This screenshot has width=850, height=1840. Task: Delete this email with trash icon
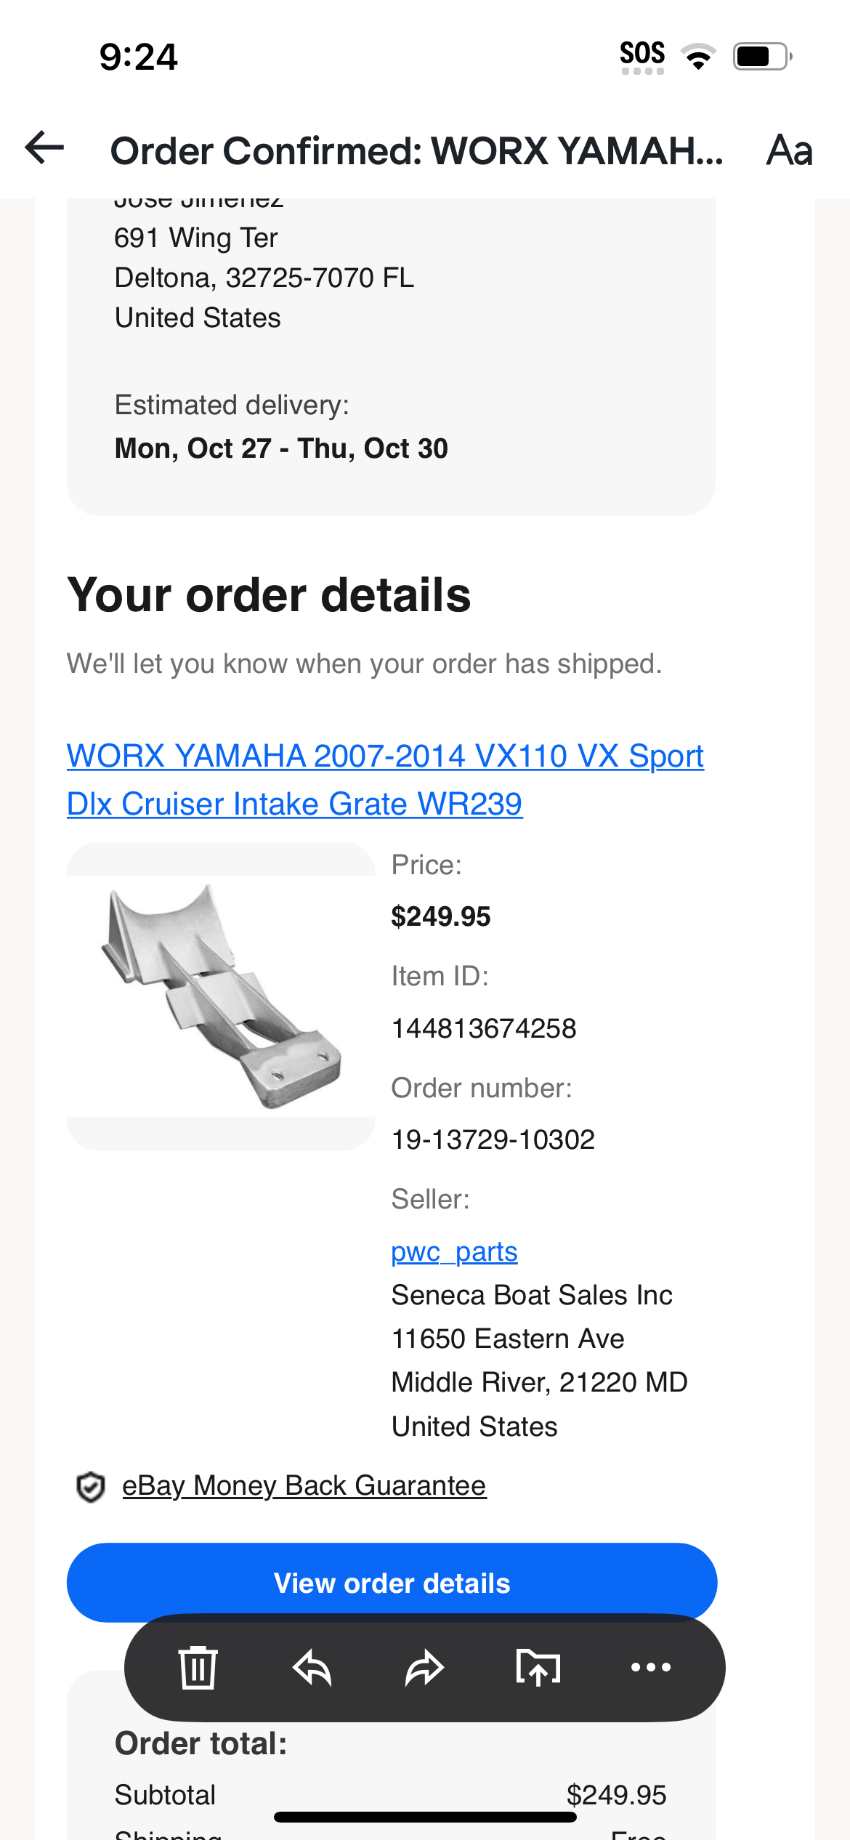pyautogui.click(x=198, y=1667)
